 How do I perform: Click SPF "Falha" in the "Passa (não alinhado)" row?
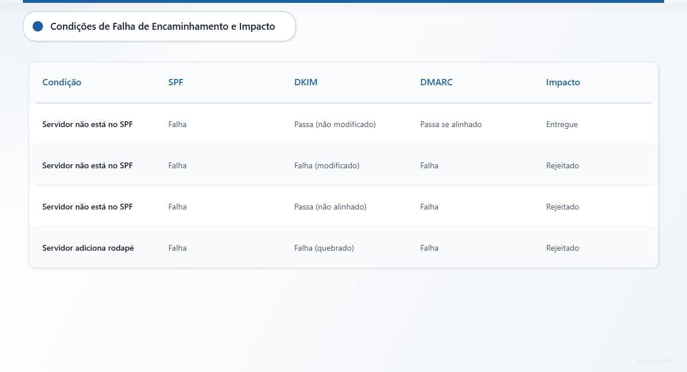177,207
